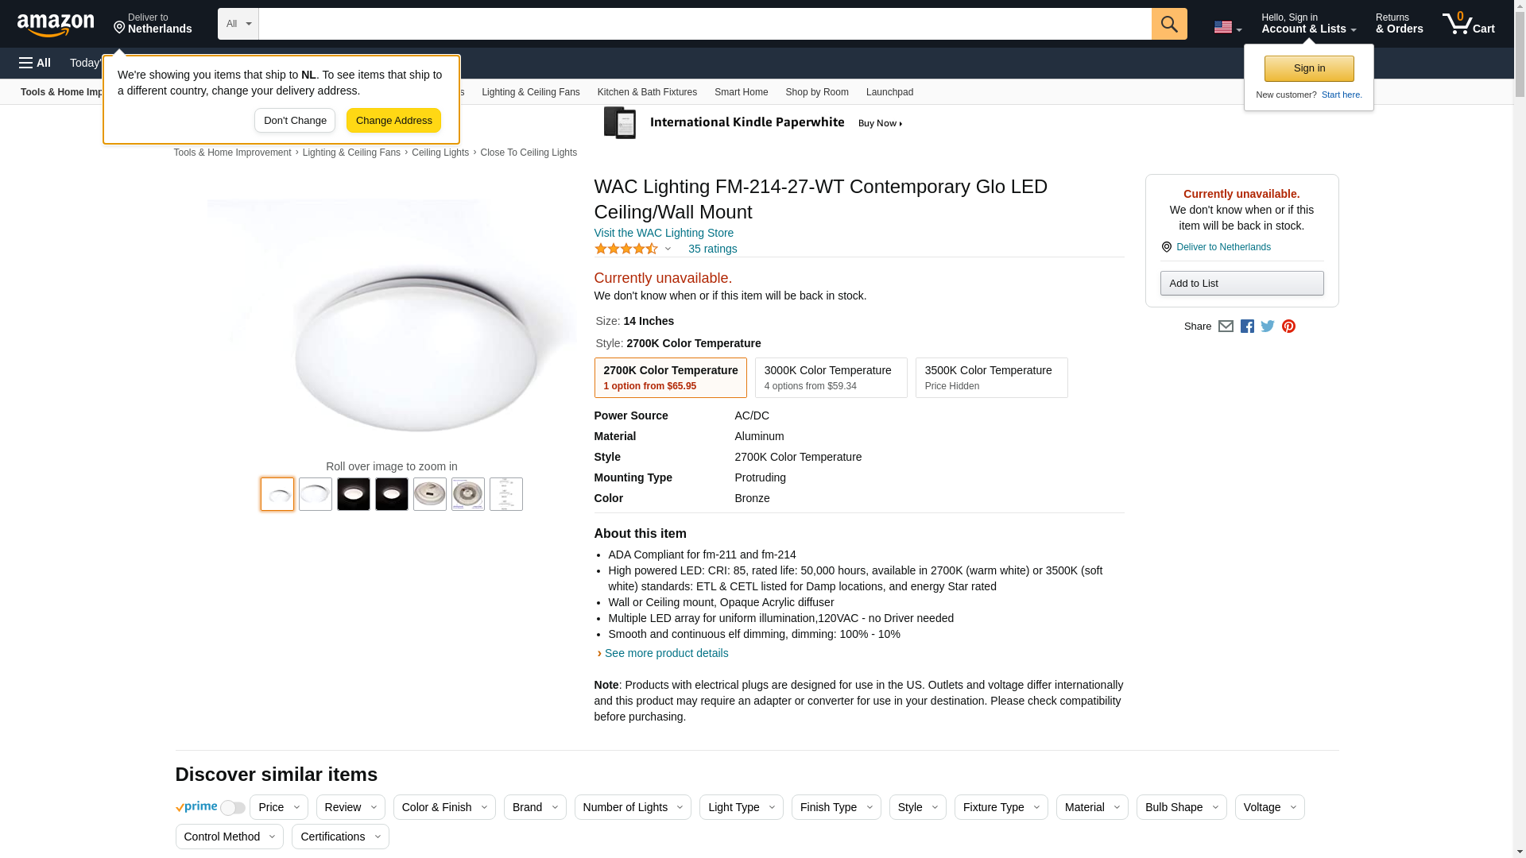The height and width of the screenshot is (858, 1526).
Task: Click the Change Address button
Action: (393, 121)
